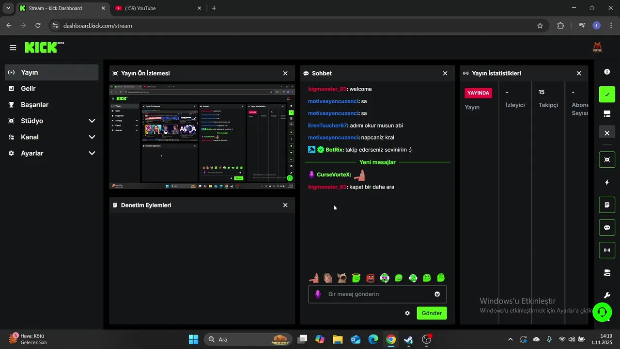Open a new browser tab
The image size is (620, 349).
click(x=214, y=8)
